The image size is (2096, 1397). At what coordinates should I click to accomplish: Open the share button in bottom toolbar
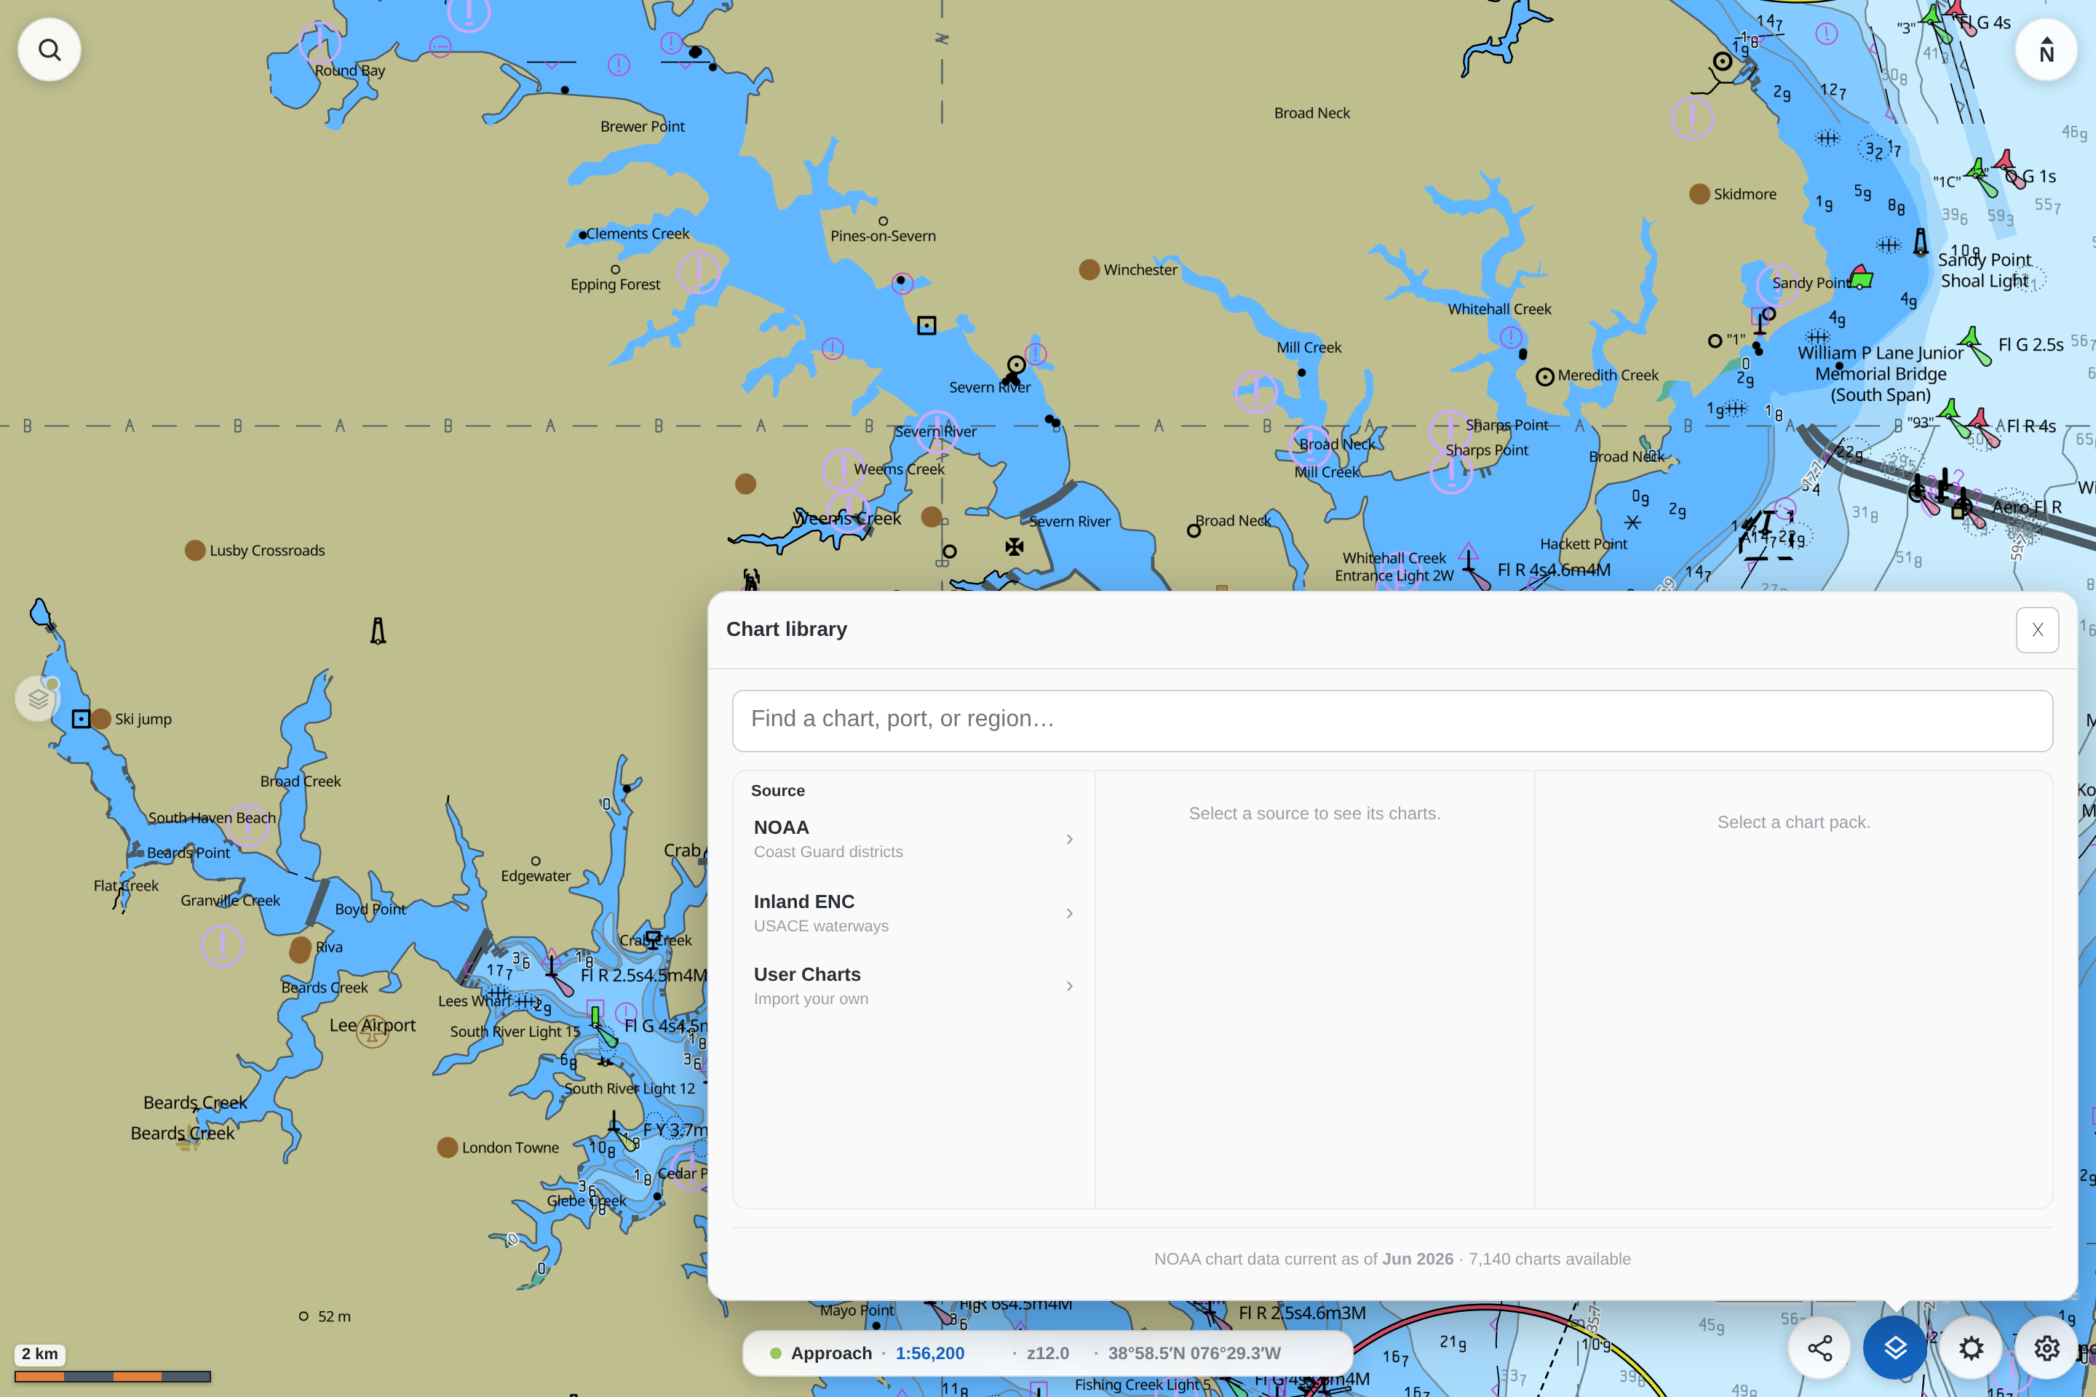(x=1819, y=1348)
